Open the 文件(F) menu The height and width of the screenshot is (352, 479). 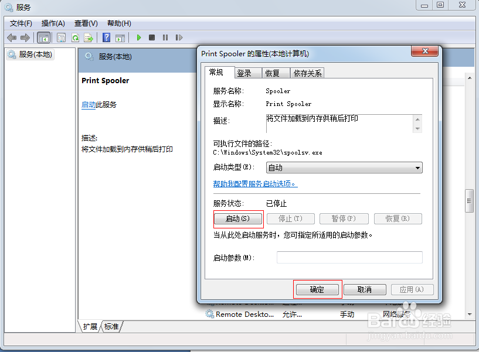coord(21,23)
